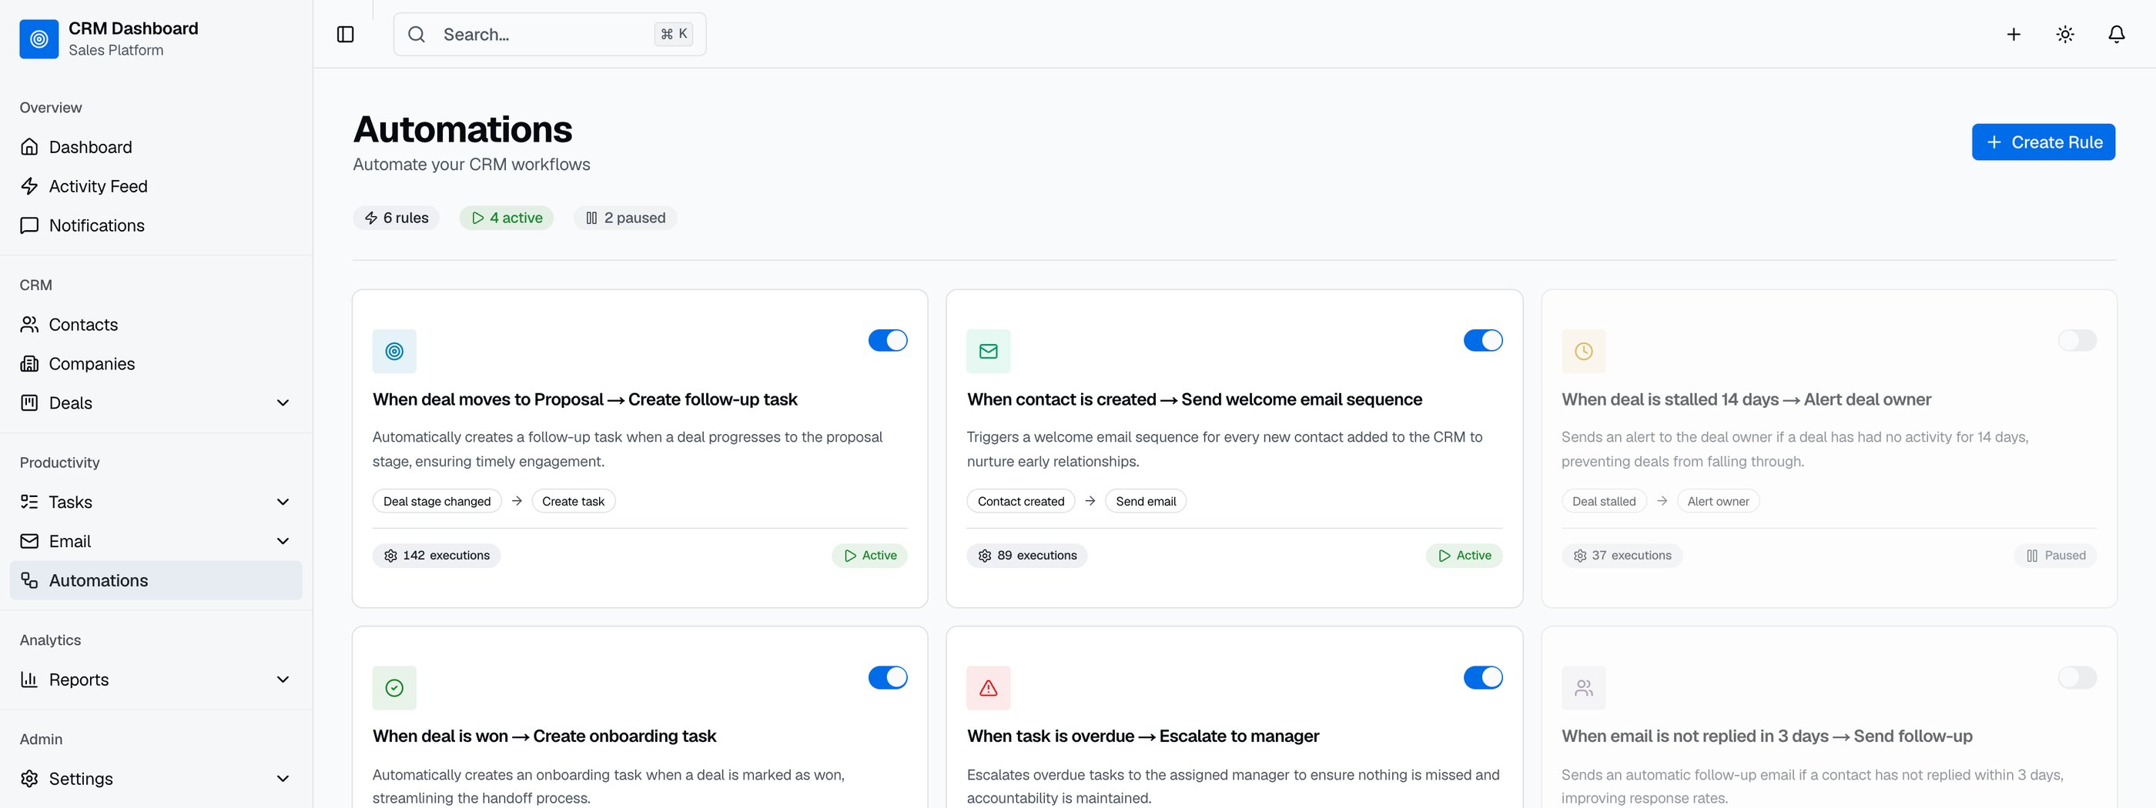This screenshot has width=2156, height=808.
Task: Click the Settings gear icon
Action: 29,778
